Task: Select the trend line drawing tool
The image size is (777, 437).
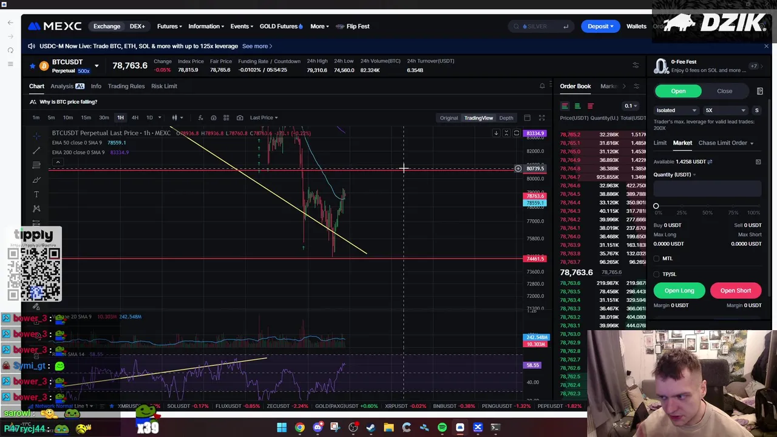Action: tap(36, 150)
